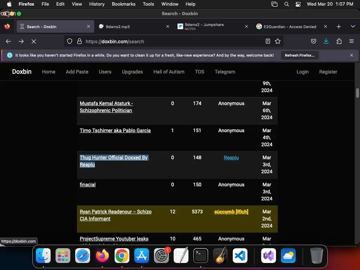Click the Refresh Firefox... button
The width and height of the screenshot is (360, 270).
[x=300, y=55]
